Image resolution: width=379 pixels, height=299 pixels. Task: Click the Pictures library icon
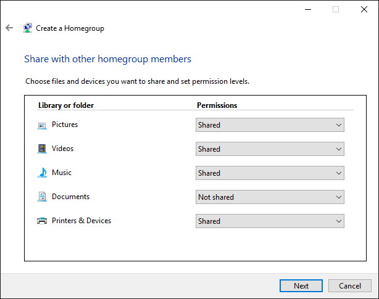[x=42, y=125]
